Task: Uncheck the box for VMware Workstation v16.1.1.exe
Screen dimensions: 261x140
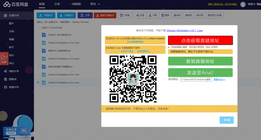Action: tap(38, 83)
